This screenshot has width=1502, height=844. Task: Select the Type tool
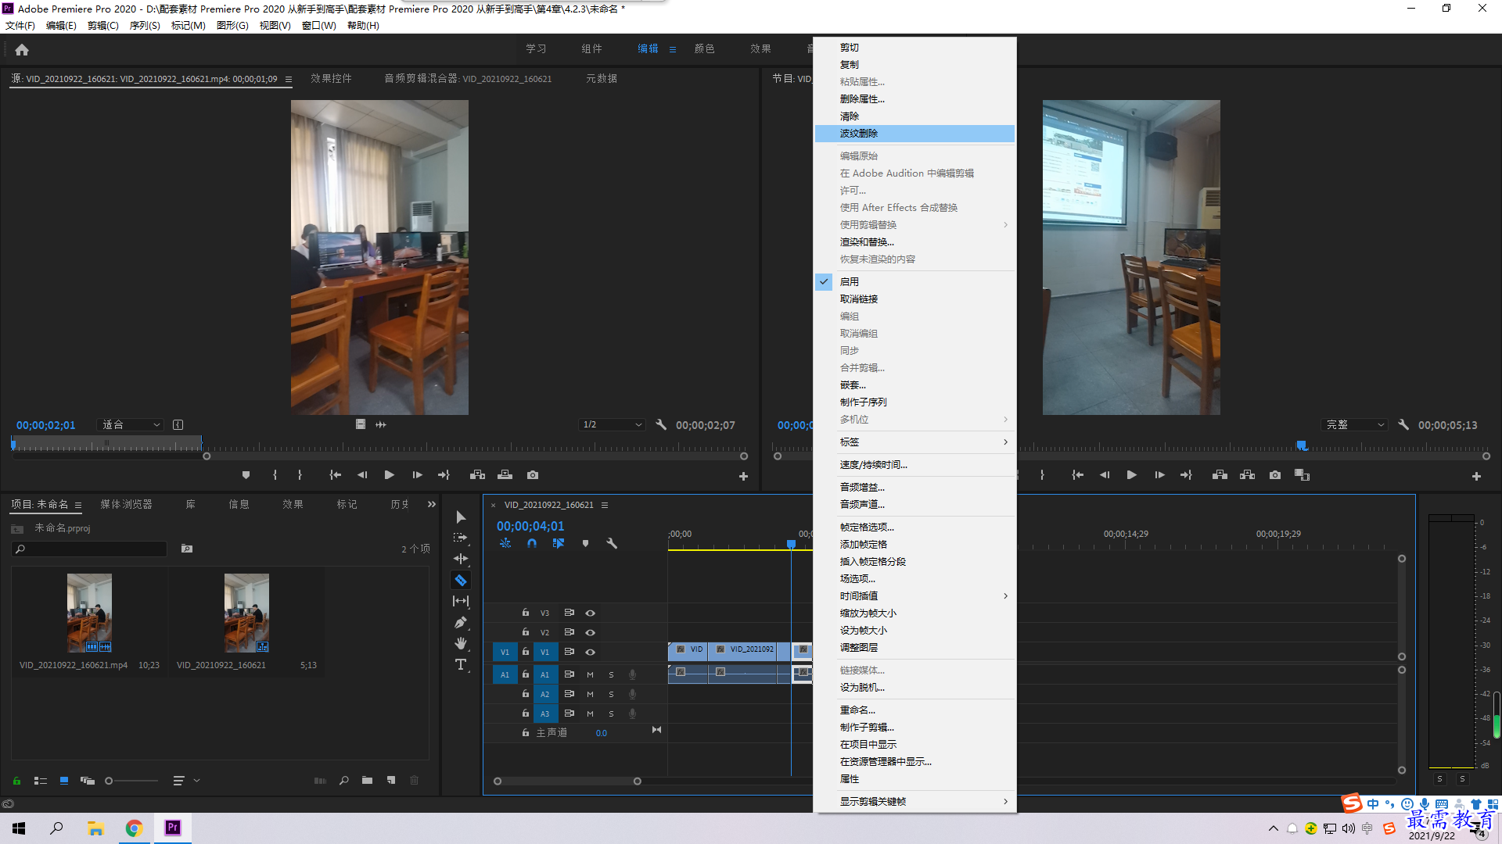(x=461, y=664)
